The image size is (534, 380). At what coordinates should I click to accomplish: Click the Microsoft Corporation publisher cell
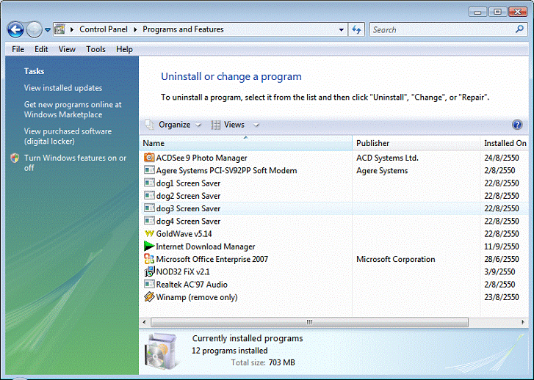coord(395,259)
